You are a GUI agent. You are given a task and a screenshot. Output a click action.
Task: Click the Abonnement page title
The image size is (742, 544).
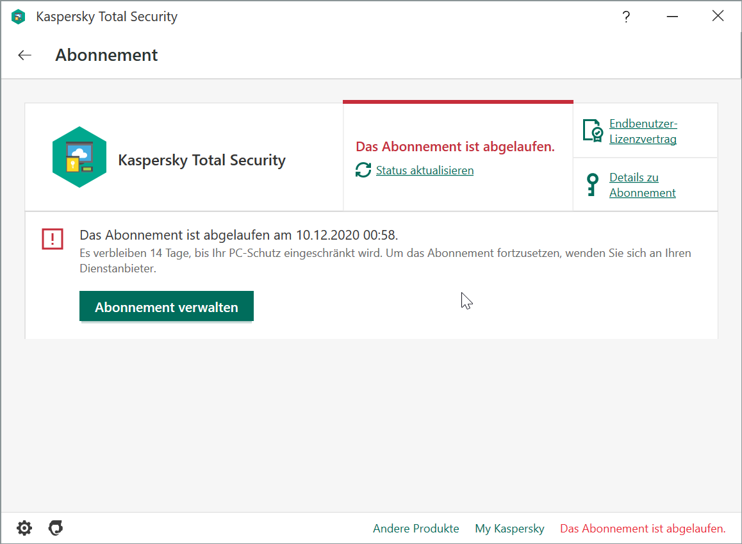pyautogui.click(x=106, y=55)
